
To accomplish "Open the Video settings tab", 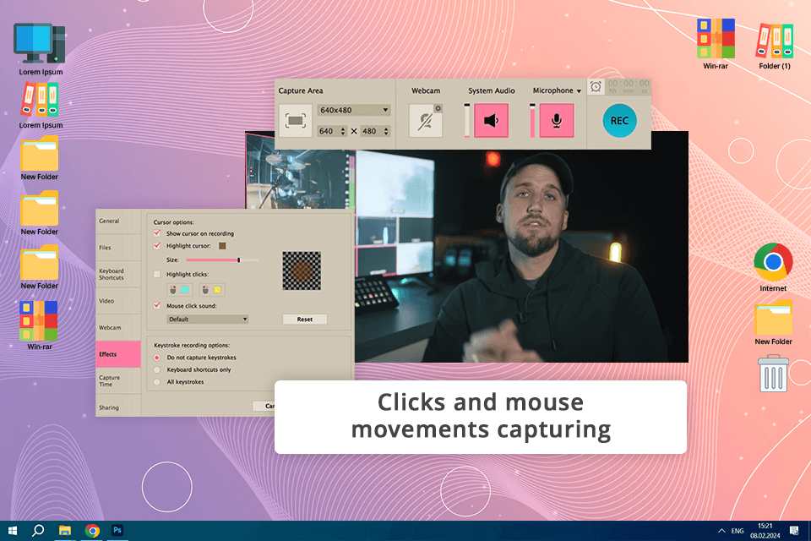I will coord(118,301).
